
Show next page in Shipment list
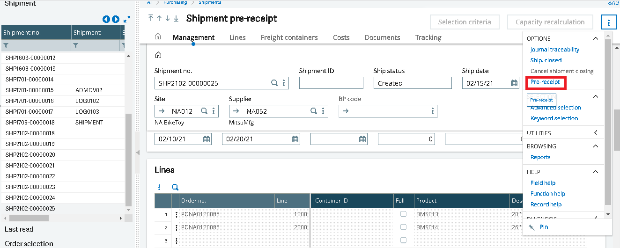(x=116, y=19)
